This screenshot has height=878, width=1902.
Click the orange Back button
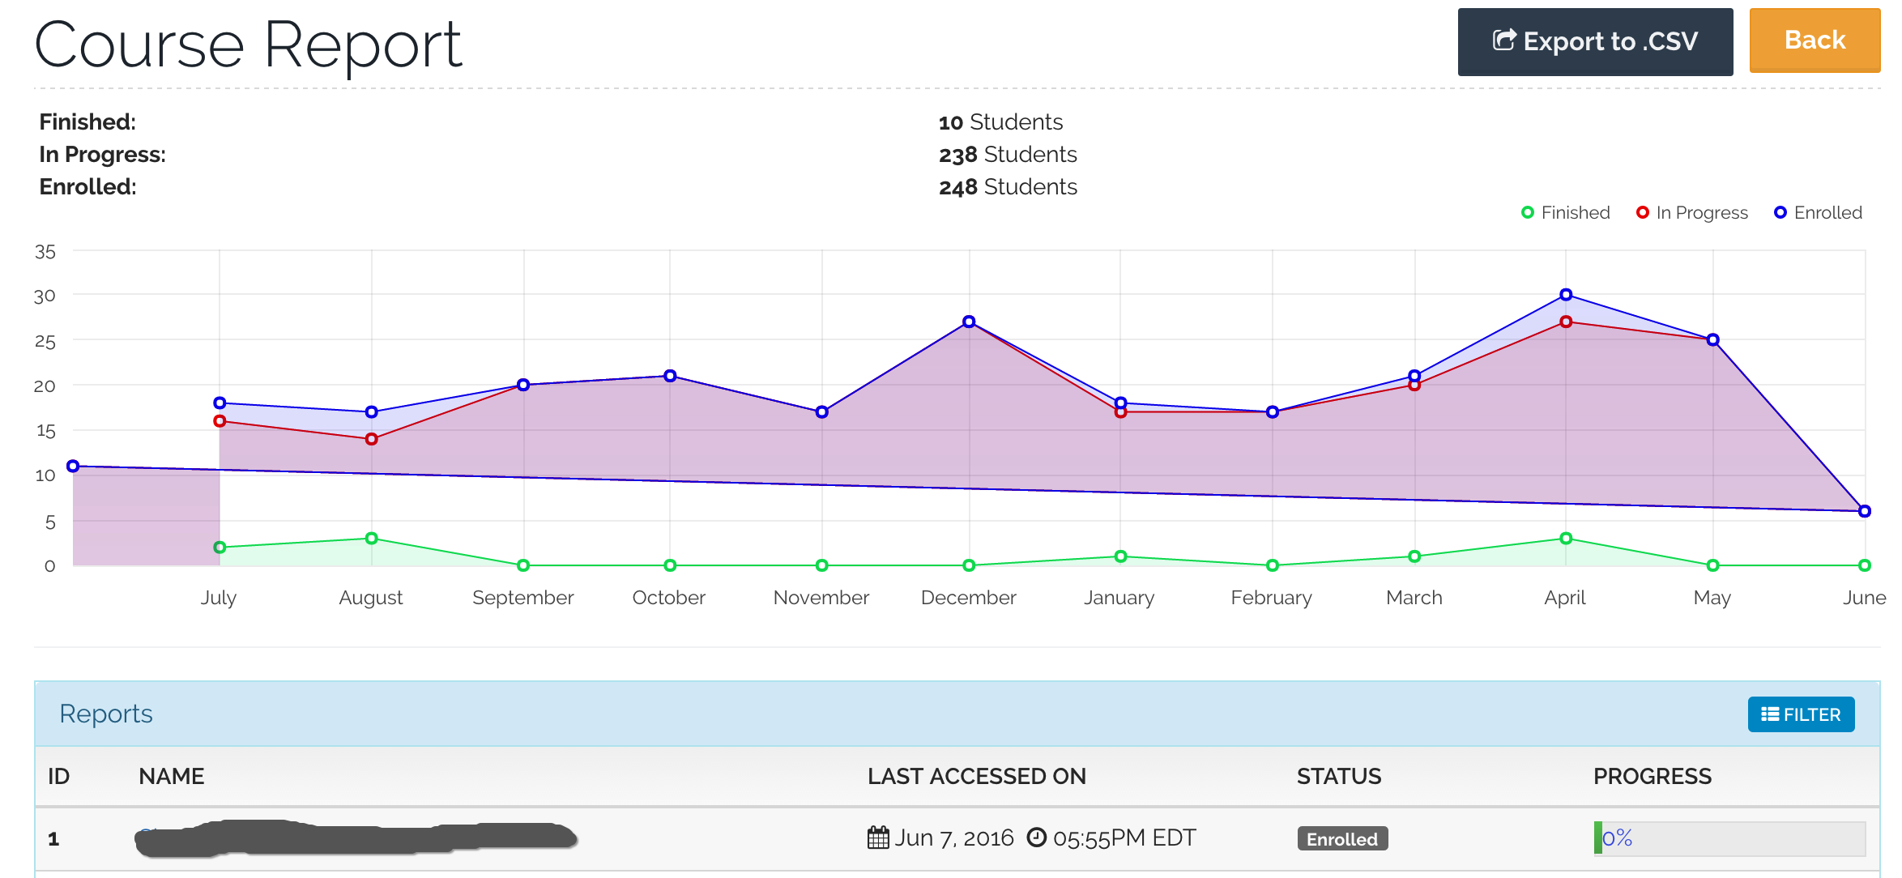1814,40
